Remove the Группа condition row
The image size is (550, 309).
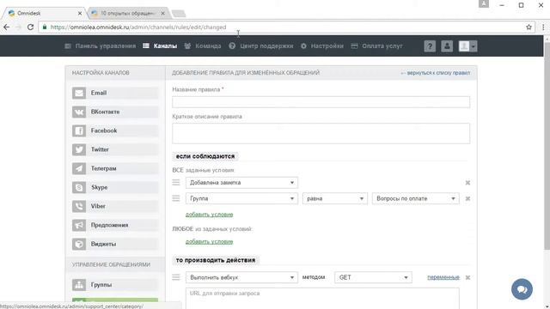click(x=467, y=198)
